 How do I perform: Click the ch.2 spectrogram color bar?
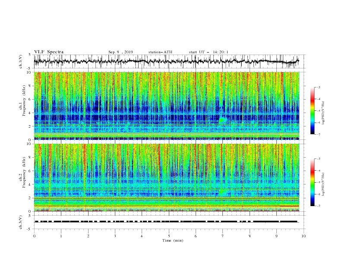(x=312, y=182)
